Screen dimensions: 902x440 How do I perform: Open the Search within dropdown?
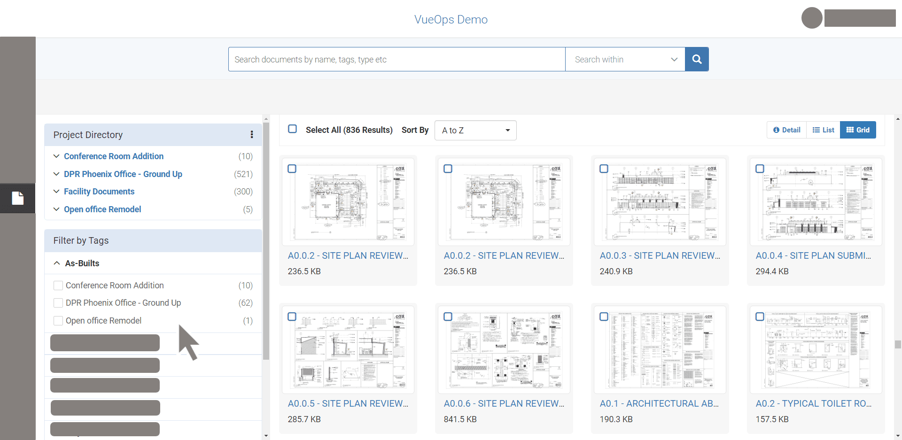pyautogui.click(x=625, y=59)
